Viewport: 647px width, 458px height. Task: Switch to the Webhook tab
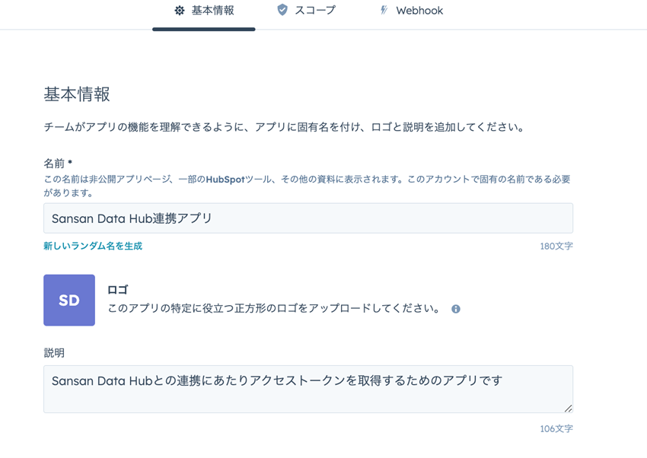pos(419,11)
